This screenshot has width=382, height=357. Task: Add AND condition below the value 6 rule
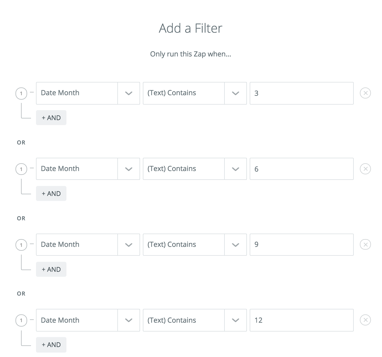[51, 193]
